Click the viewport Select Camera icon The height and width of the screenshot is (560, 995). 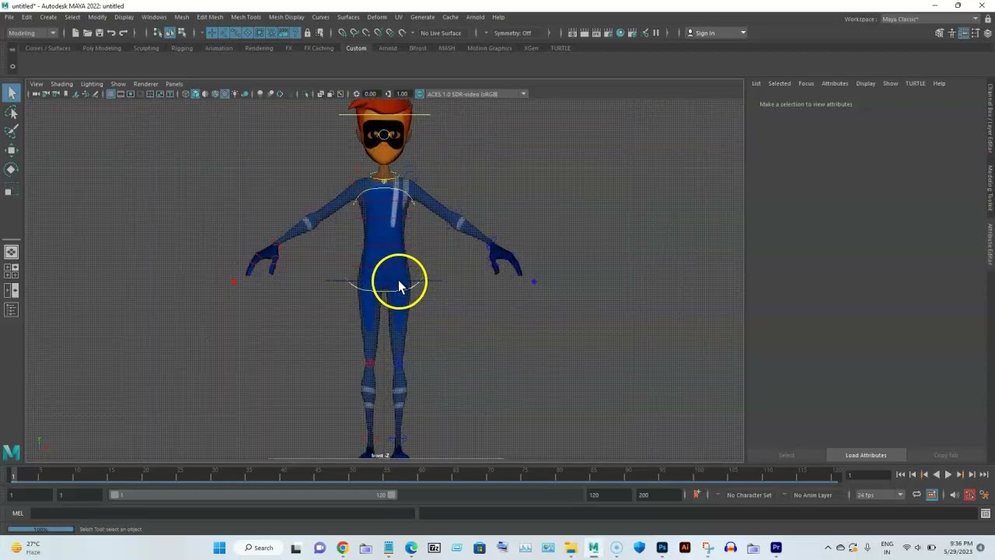(36, 94)
